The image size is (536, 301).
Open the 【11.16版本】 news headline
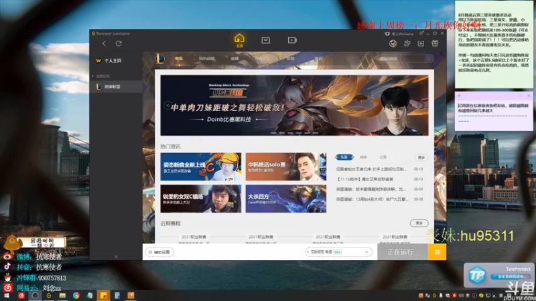[365, 179]
